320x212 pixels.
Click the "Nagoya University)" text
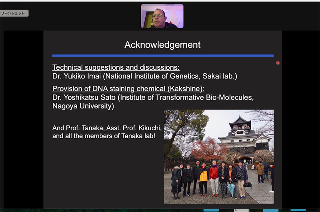pos(83,106)
